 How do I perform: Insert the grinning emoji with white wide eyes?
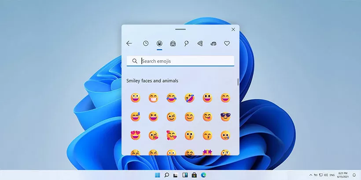[136, 98]
